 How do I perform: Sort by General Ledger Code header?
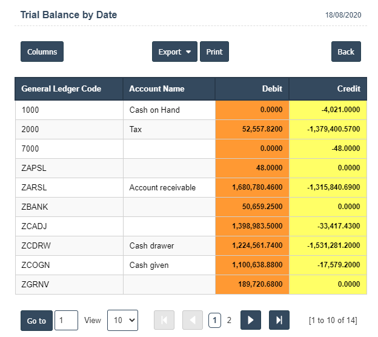(61, 88)
